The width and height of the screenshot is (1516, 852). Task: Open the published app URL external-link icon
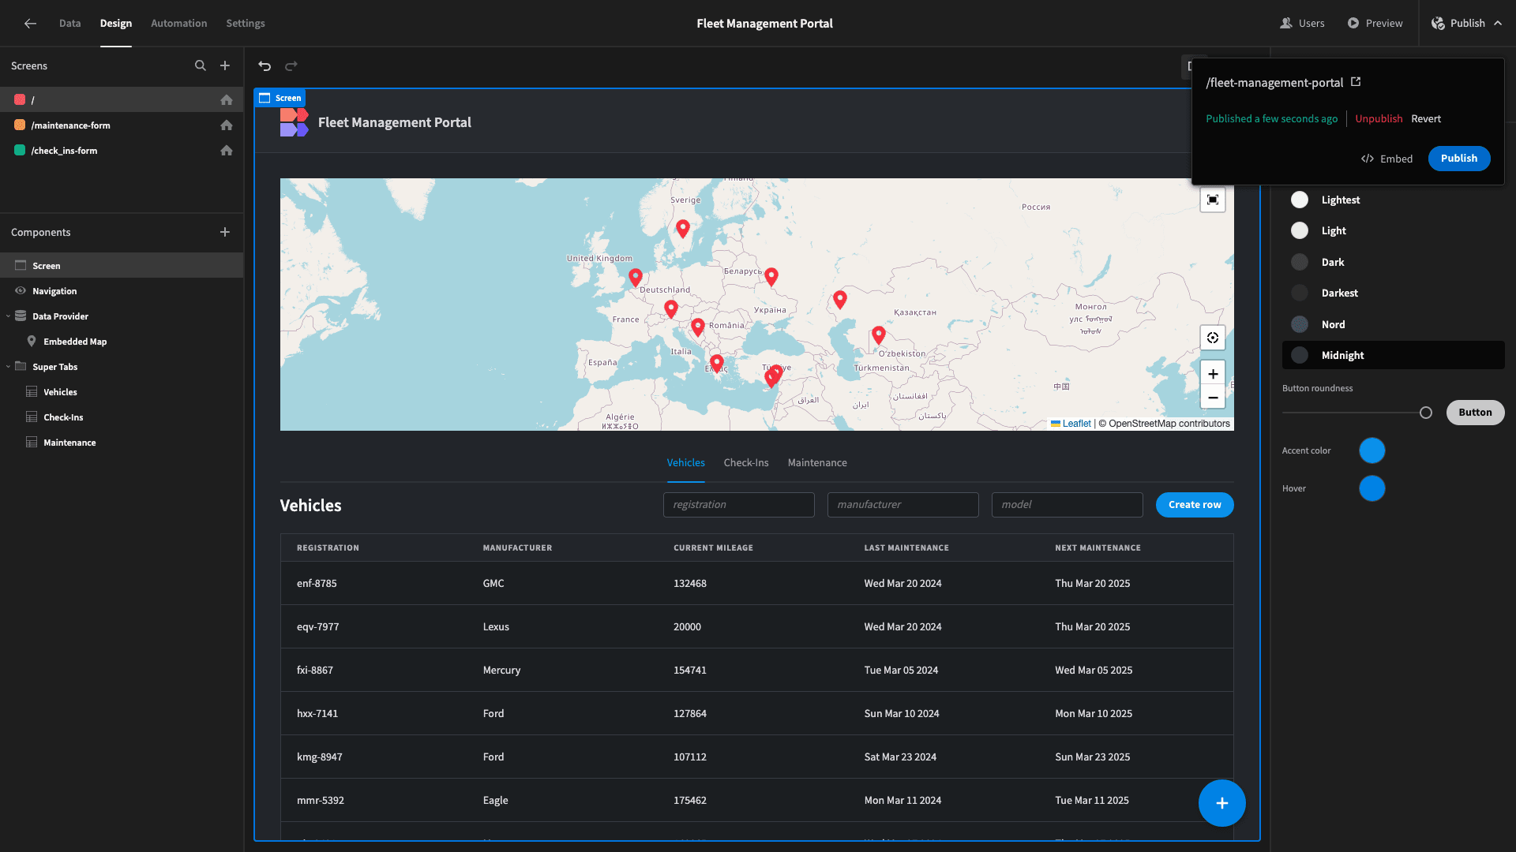(1356, 82)
